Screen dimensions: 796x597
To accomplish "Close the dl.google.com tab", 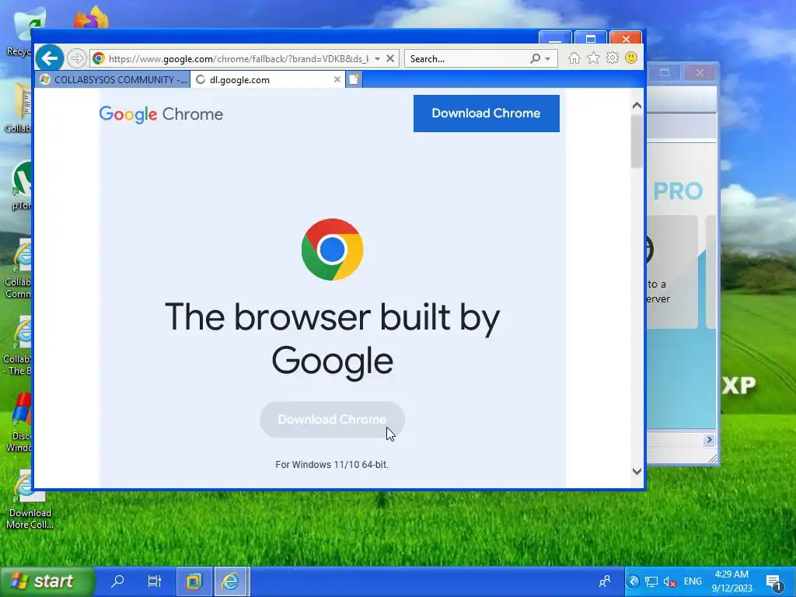I will (337, 79).
